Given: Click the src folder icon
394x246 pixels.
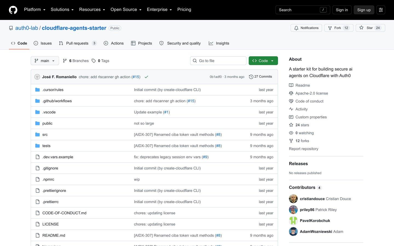Looking at the screenshot, I should [37, 134].
